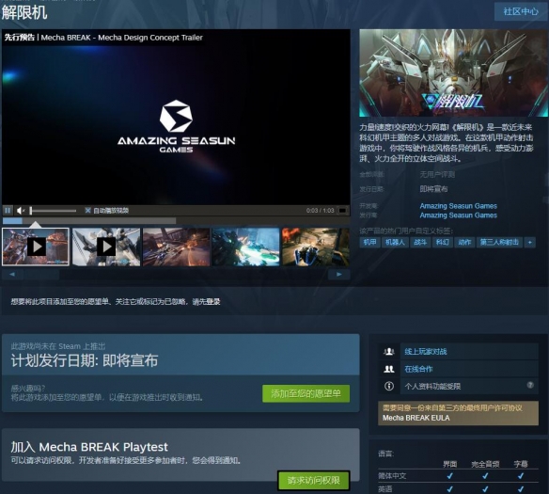Image resolution: width=549 pixels, height=494 pixels.
Task: Open the fifth screenshot thumbnail
Action: (x=316, y=247)
